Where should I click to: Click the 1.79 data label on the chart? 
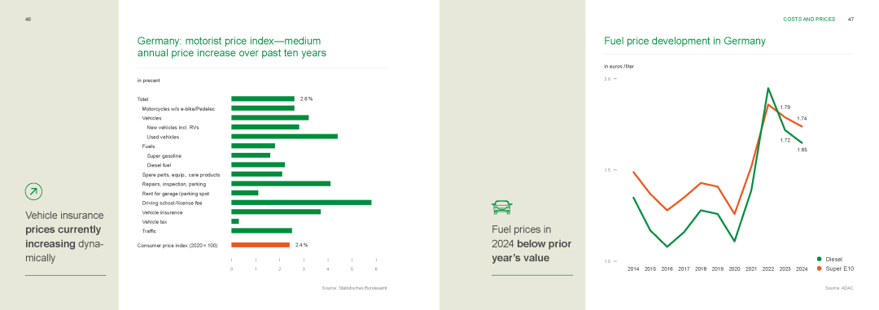785,107
